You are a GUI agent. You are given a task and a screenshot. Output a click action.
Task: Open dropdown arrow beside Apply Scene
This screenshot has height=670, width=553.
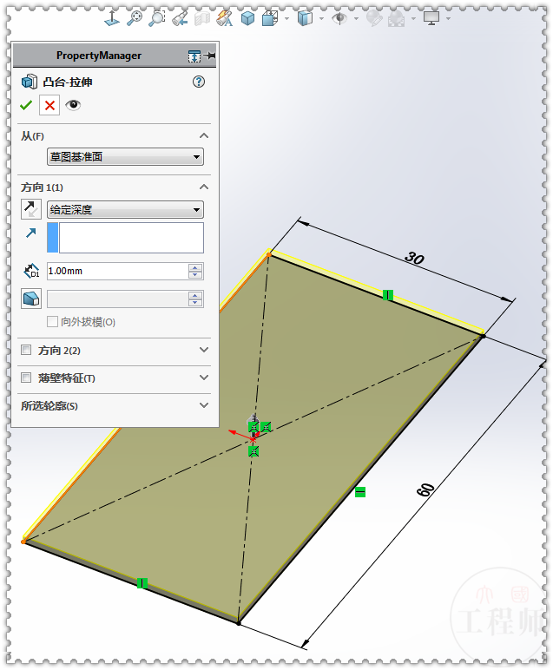coord(413,18)
